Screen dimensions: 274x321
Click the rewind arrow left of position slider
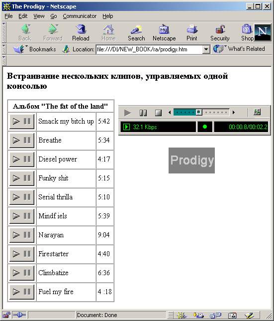pyautogui.click(x=170, y=112)
